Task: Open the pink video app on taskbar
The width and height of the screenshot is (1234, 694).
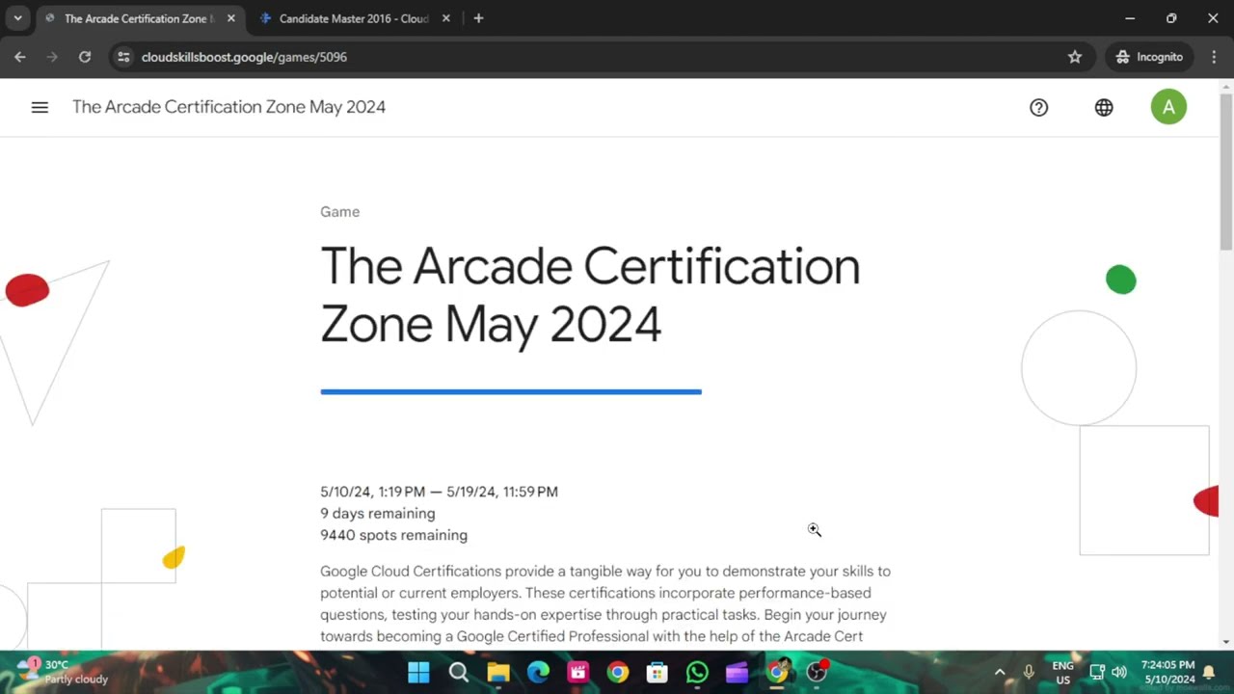Action: pyautogui.click(x=577, y=672)
